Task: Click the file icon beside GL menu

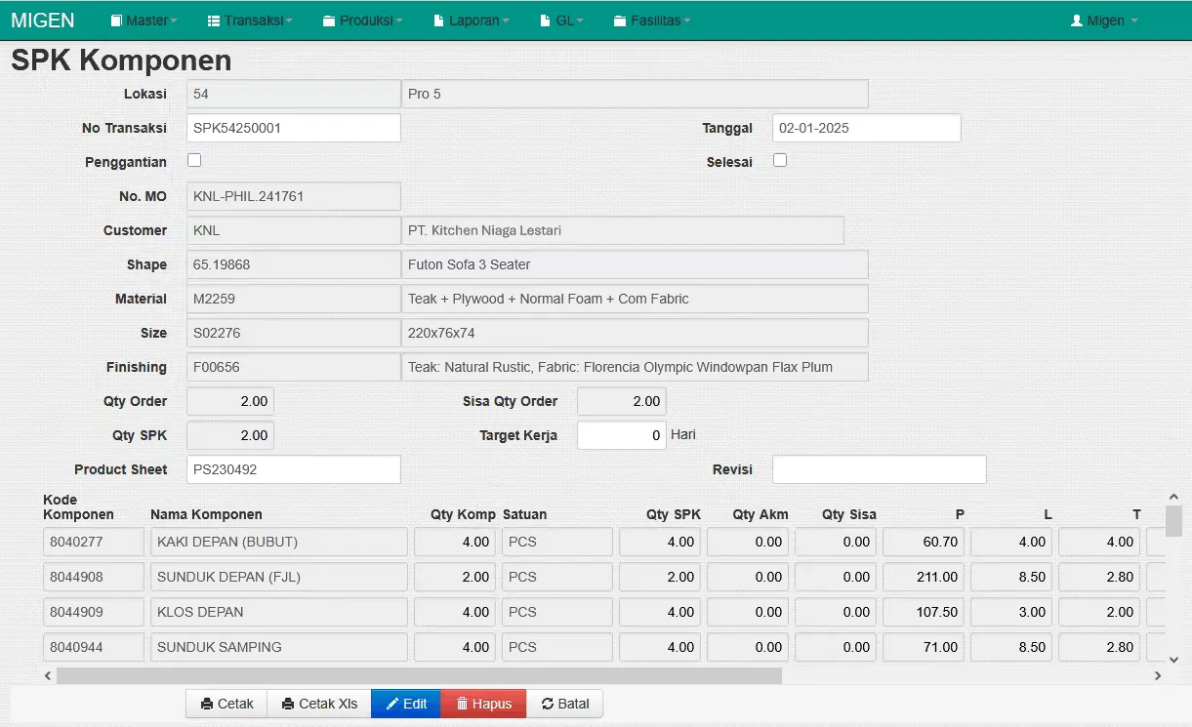Action: pyautogui.click(x=546, y=20)
